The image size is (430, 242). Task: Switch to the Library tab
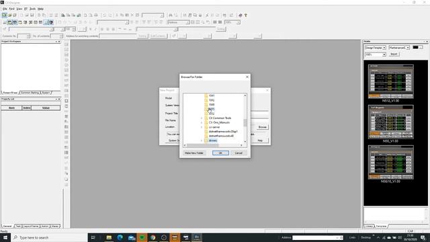pos(369,226)
